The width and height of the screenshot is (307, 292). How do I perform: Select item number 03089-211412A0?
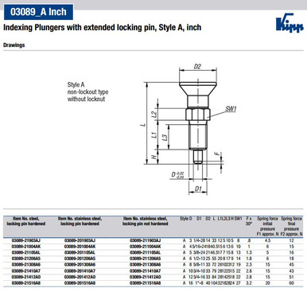[x=146, y=277]
